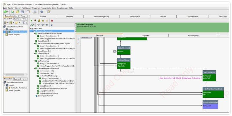Expand the drueckenButtonOeffnen node
This screenshot has height=116, width=232.
pos(36,93)
